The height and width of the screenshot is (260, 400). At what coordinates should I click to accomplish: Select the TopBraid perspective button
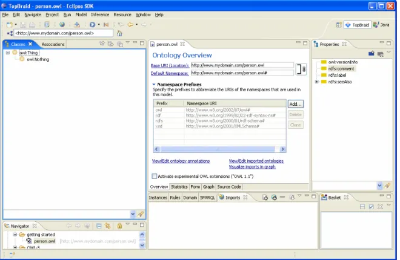tap(357, 25)
